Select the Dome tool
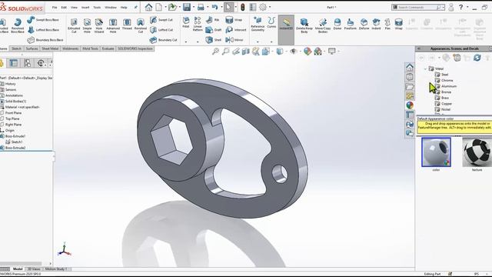The height and width of the screenshot is (277, 492). (337, 24)
